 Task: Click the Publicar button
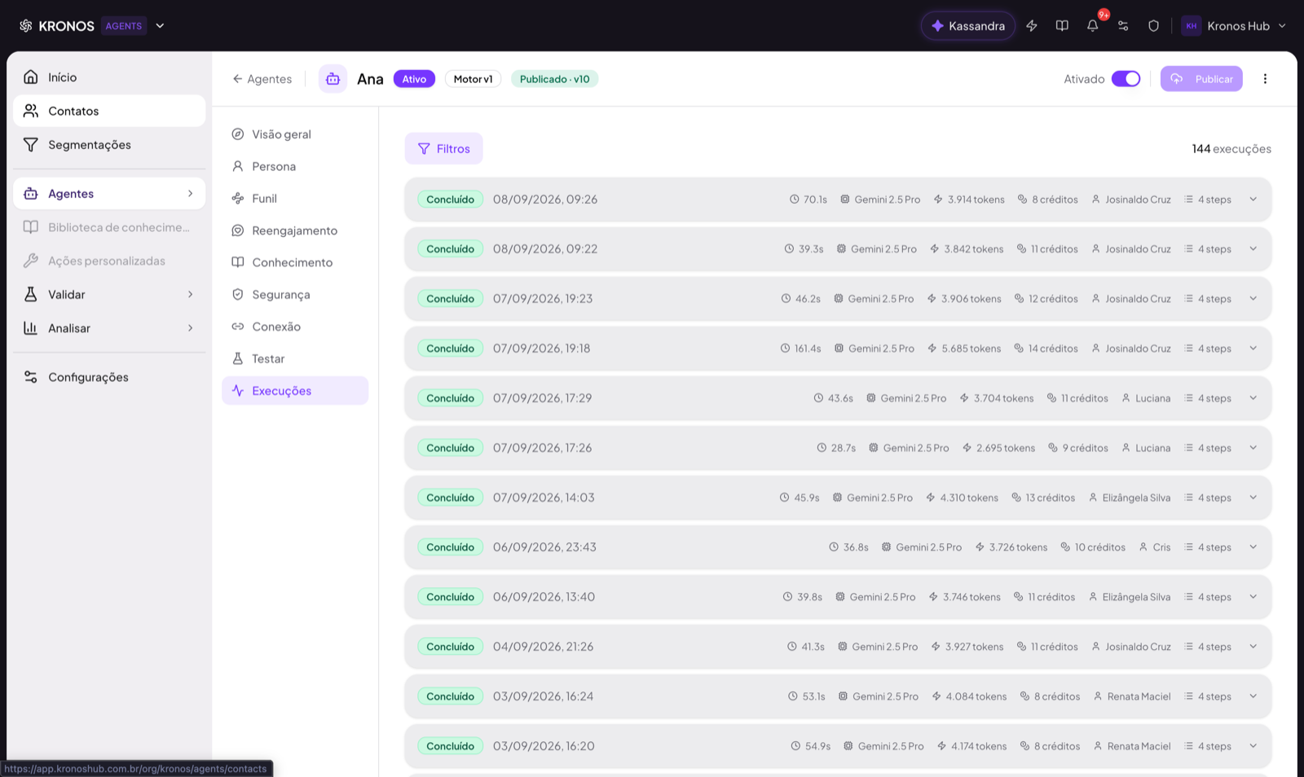coord(1201,79)
